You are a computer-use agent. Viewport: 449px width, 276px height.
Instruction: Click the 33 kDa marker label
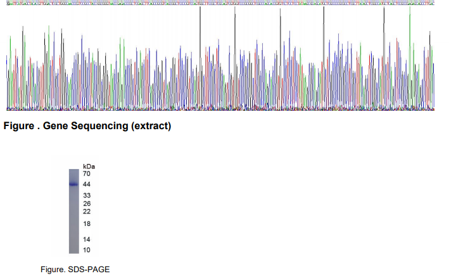pos(87,196)
